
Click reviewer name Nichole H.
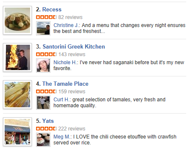[65, 62]
